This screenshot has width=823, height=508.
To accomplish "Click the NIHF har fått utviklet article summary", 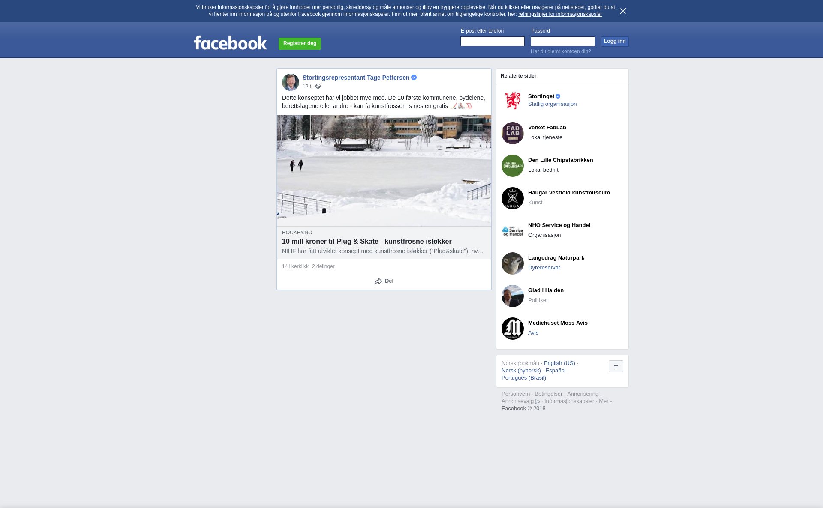I will click(x=383, y=251).
